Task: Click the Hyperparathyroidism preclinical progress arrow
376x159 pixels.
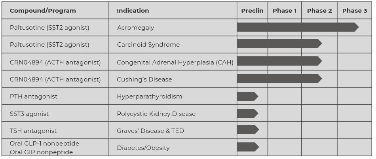Action: (x=247, y=96)
